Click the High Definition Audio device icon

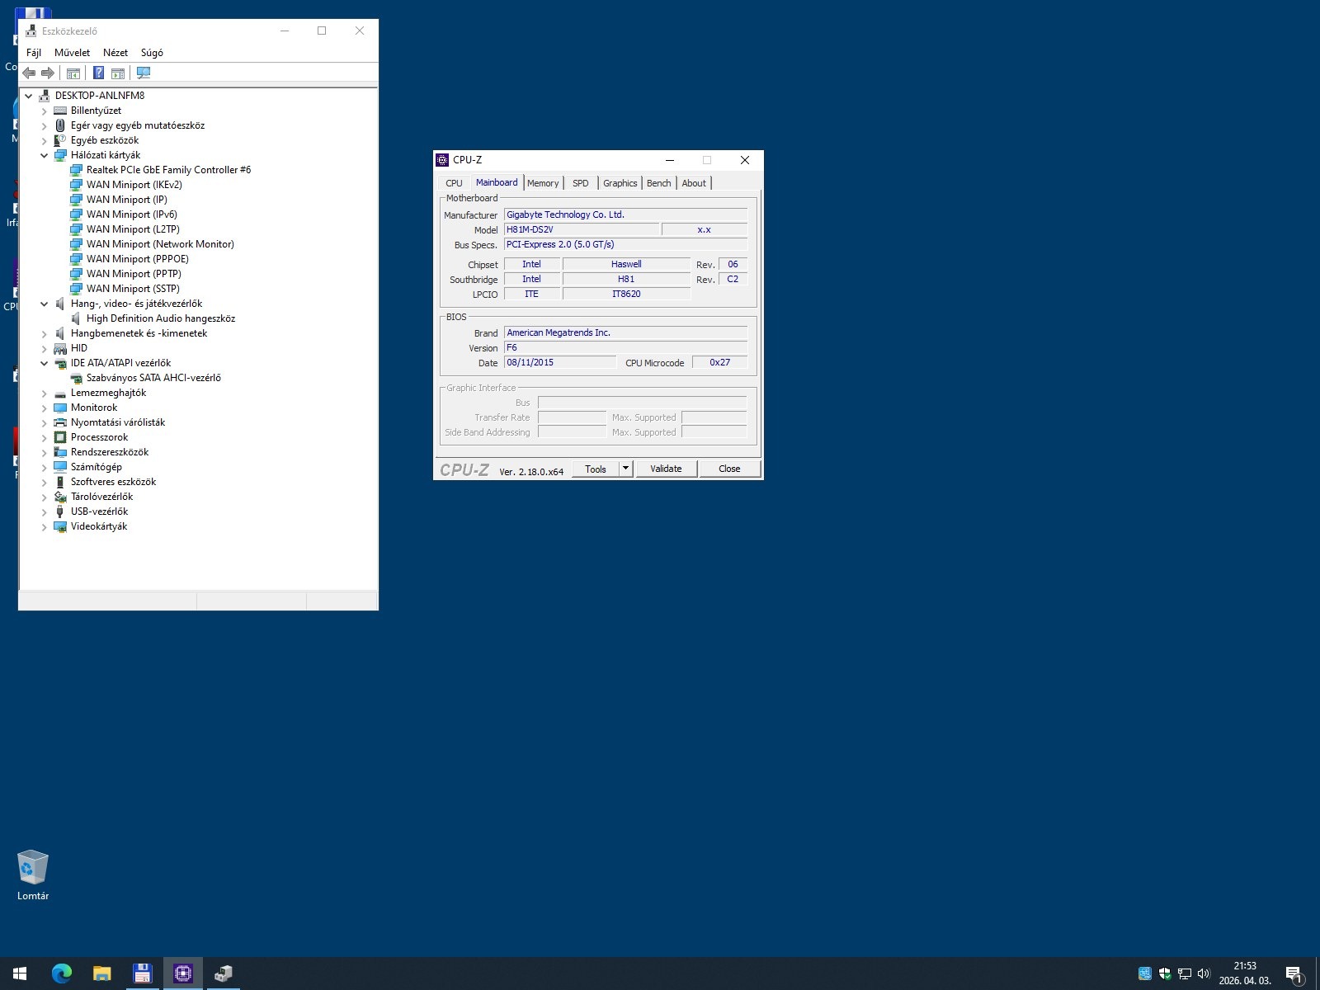click(76, 318)
